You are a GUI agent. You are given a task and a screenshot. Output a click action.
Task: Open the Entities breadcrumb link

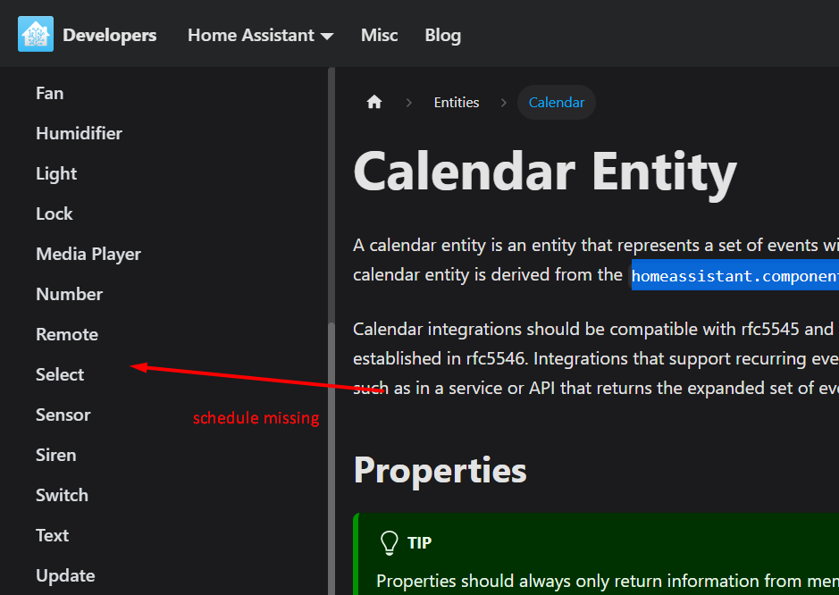click(x=456, y=102)
